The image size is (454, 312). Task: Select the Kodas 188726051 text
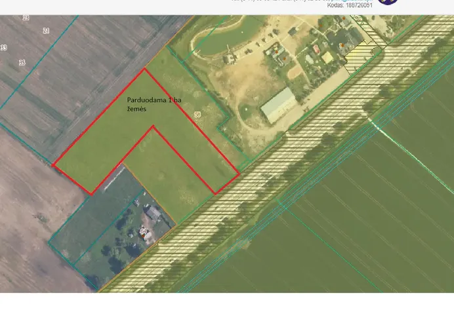(x=350, y=5)
